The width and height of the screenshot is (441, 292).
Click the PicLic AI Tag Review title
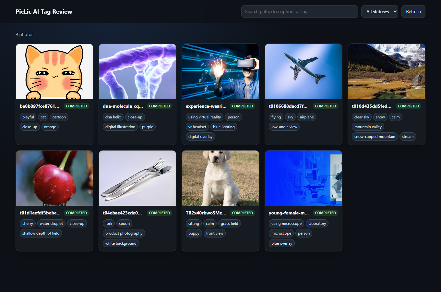(44, 12)
